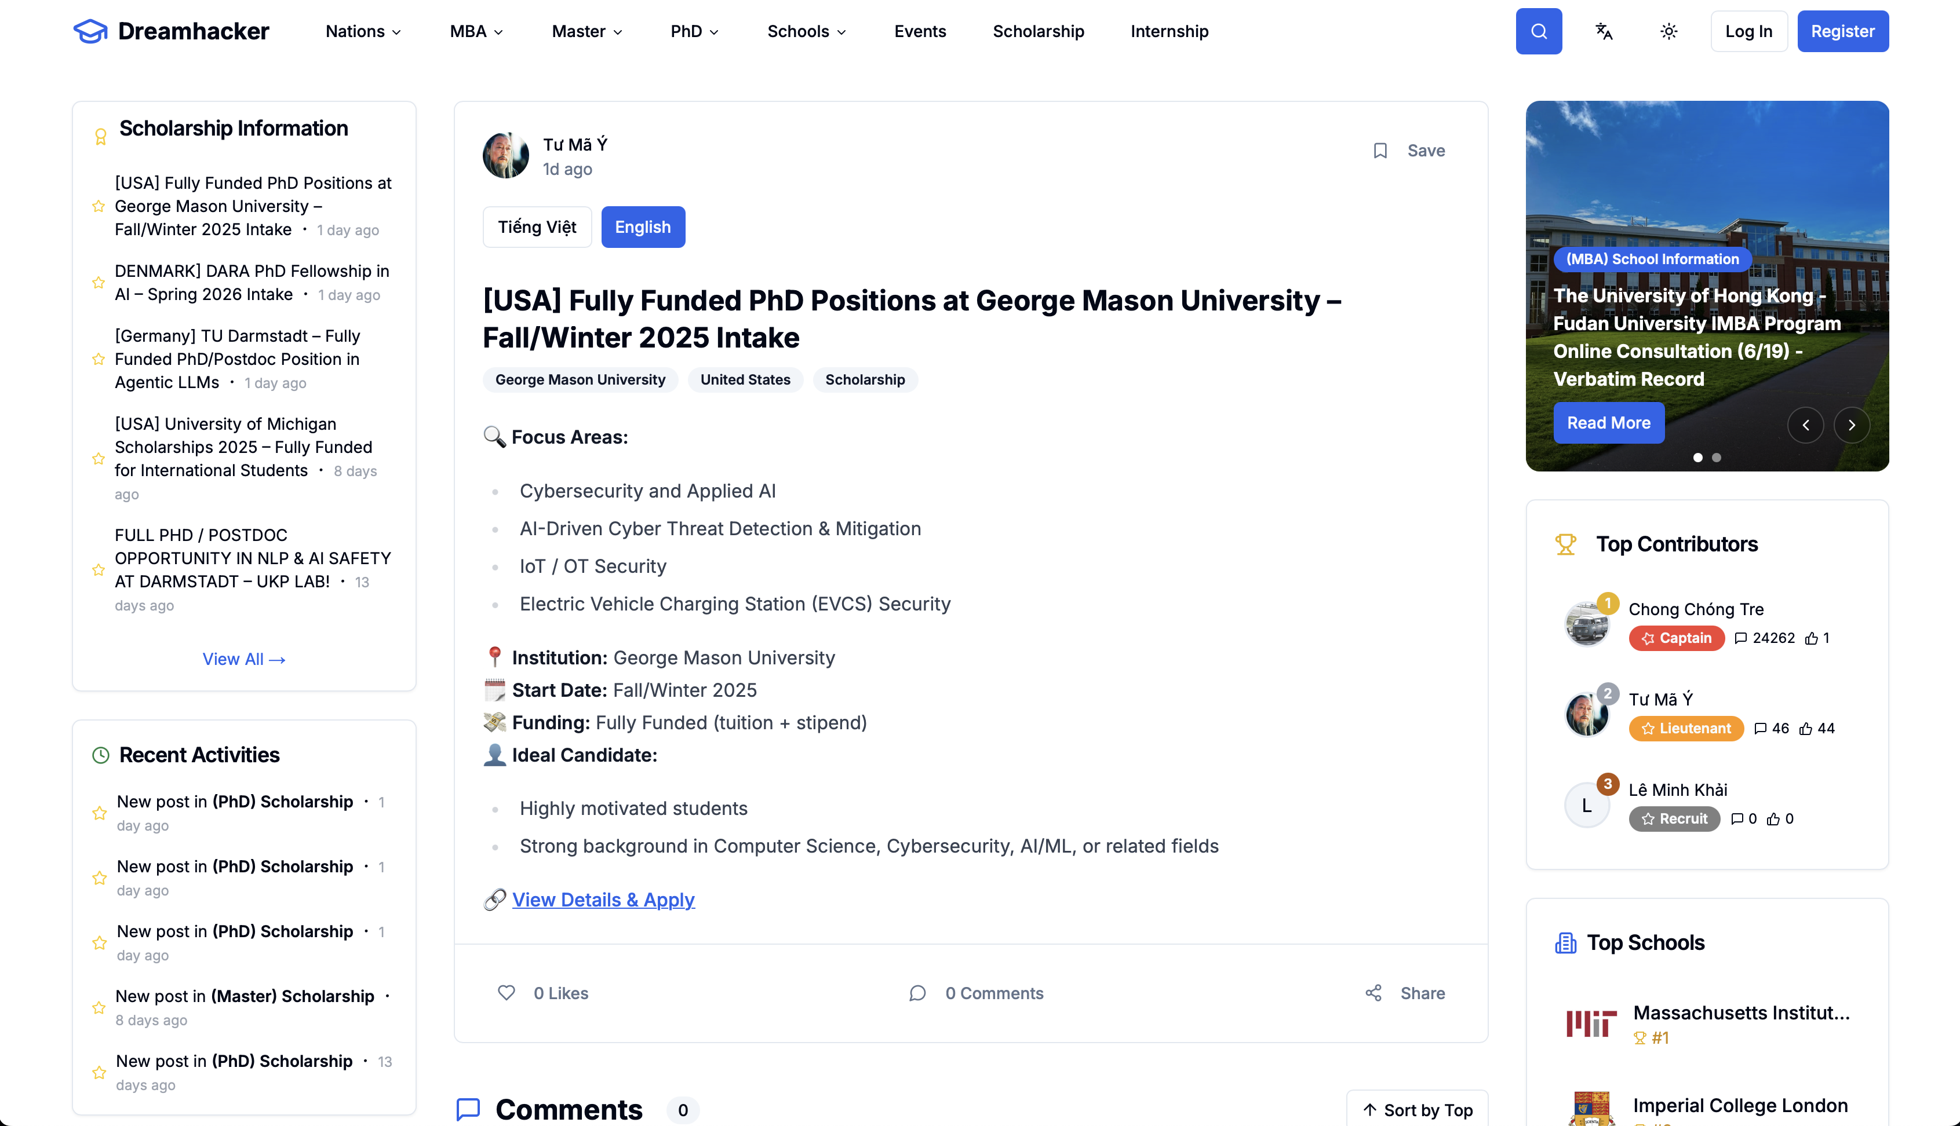Click the United States tag

[x=745, y=380]
